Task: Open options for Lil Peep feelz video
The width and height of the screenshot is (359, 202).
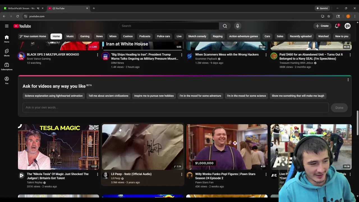Action: 181,174
